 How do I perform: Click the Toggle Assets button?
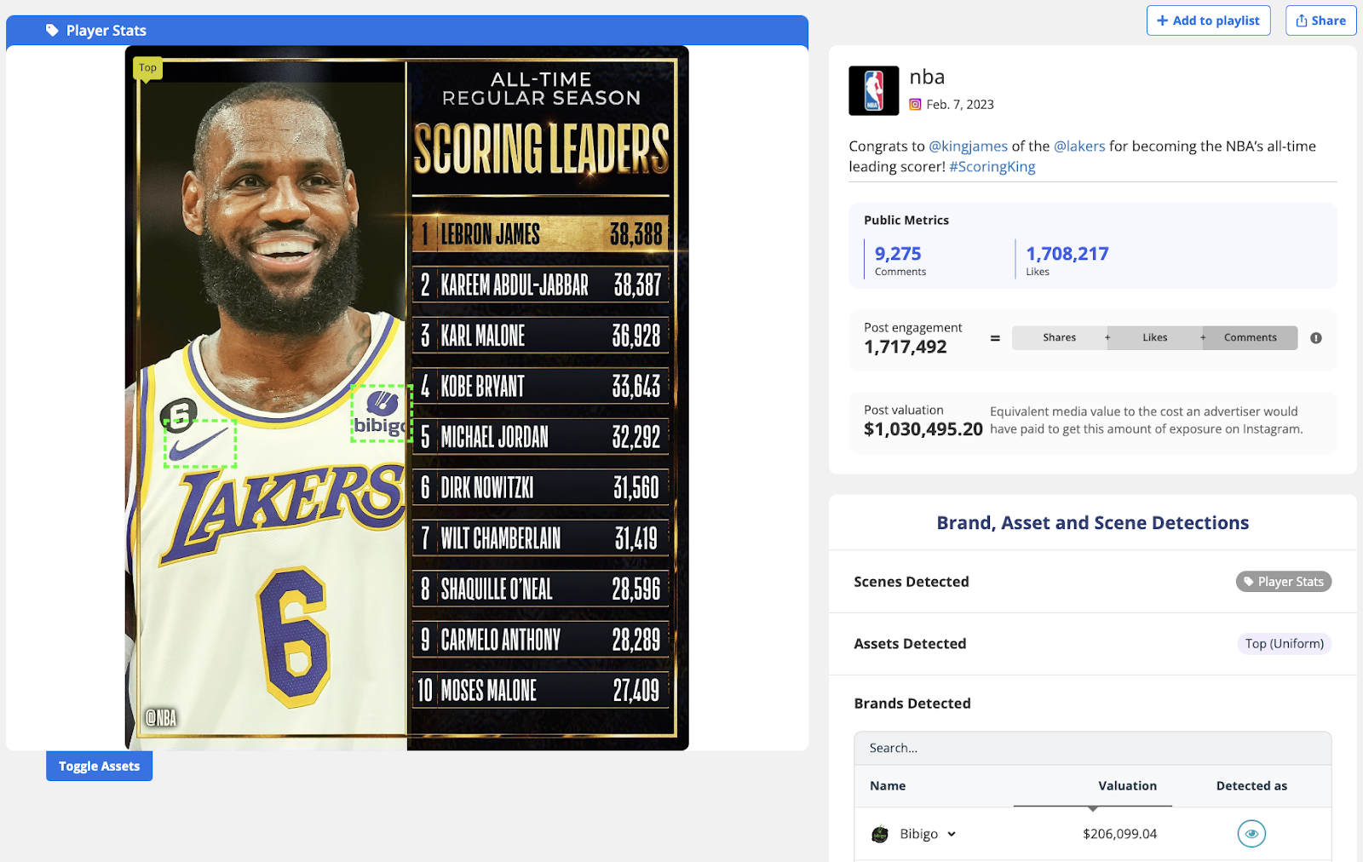tap(99, 766)
